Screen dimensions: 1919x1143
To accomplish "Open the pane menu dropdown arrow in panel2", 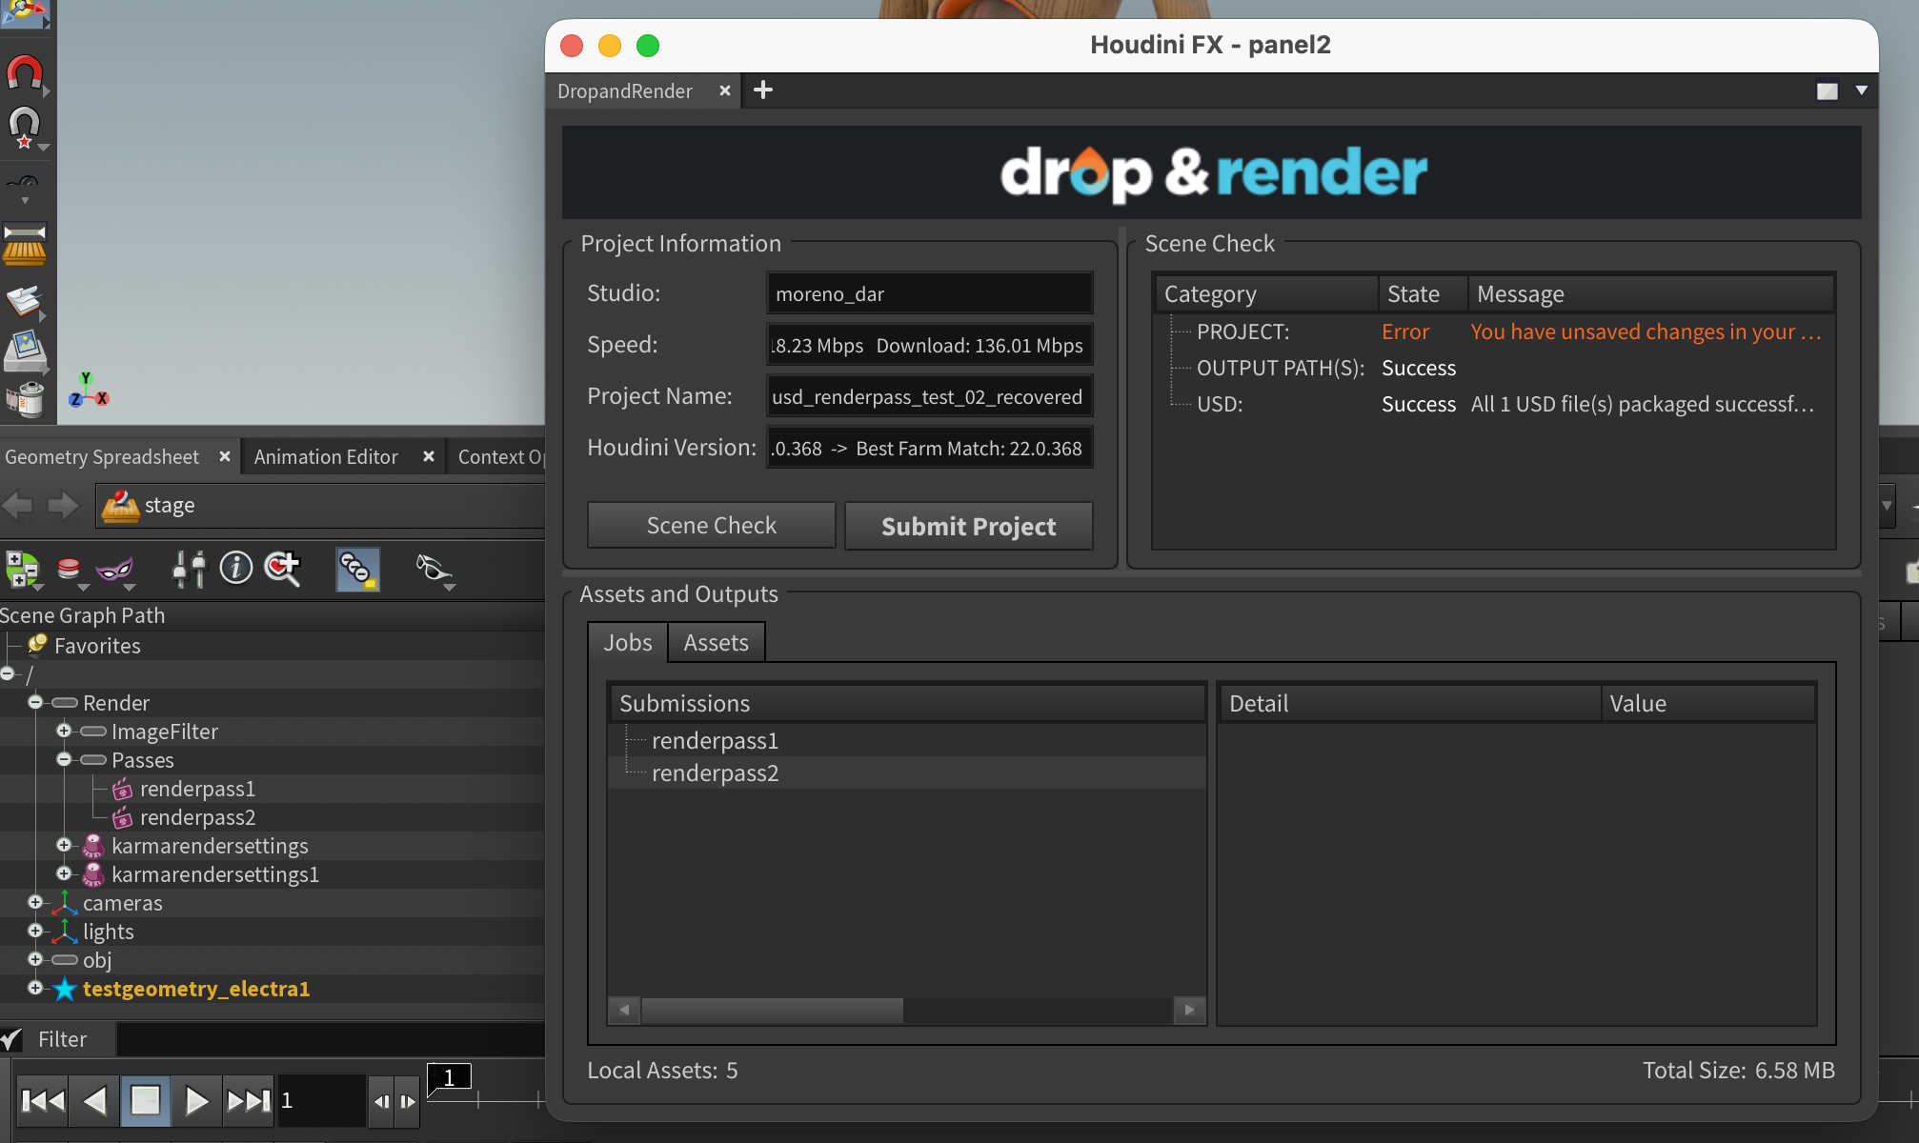I will point(1861,90).
